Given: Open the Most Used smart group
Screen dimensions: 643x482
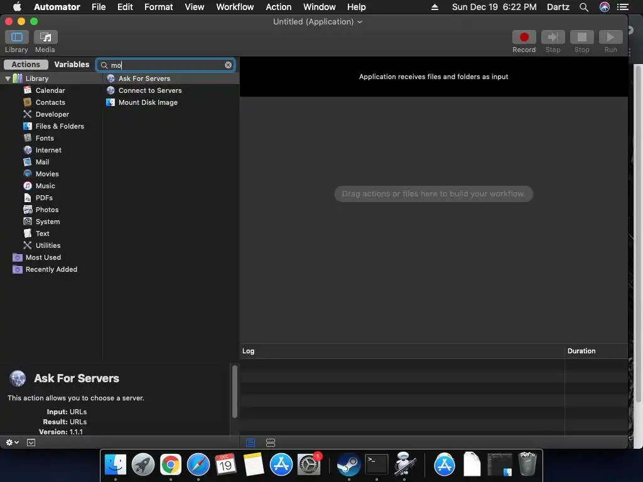Looking at the screenshot, I should click(51, 257).
